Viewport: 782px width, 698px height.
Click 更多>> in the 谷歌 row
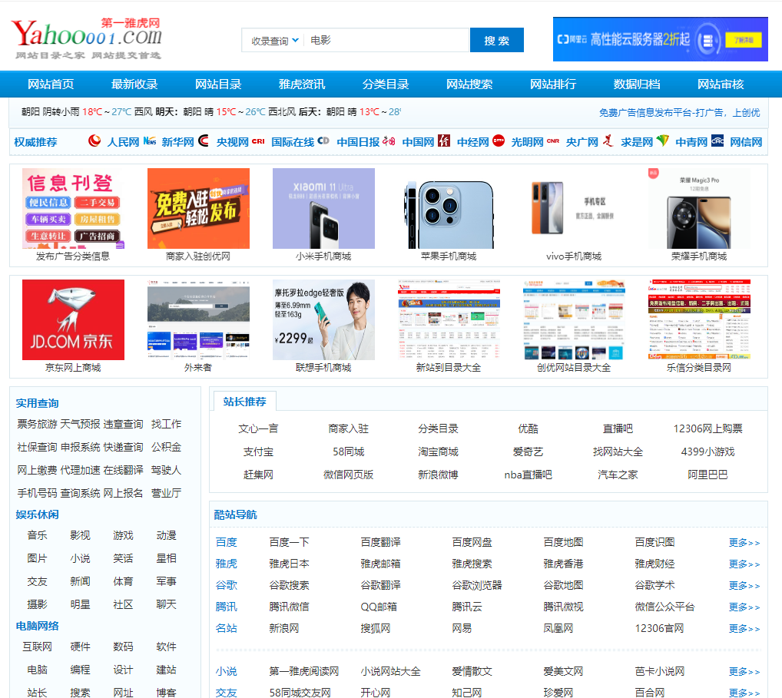pos(744,585)
